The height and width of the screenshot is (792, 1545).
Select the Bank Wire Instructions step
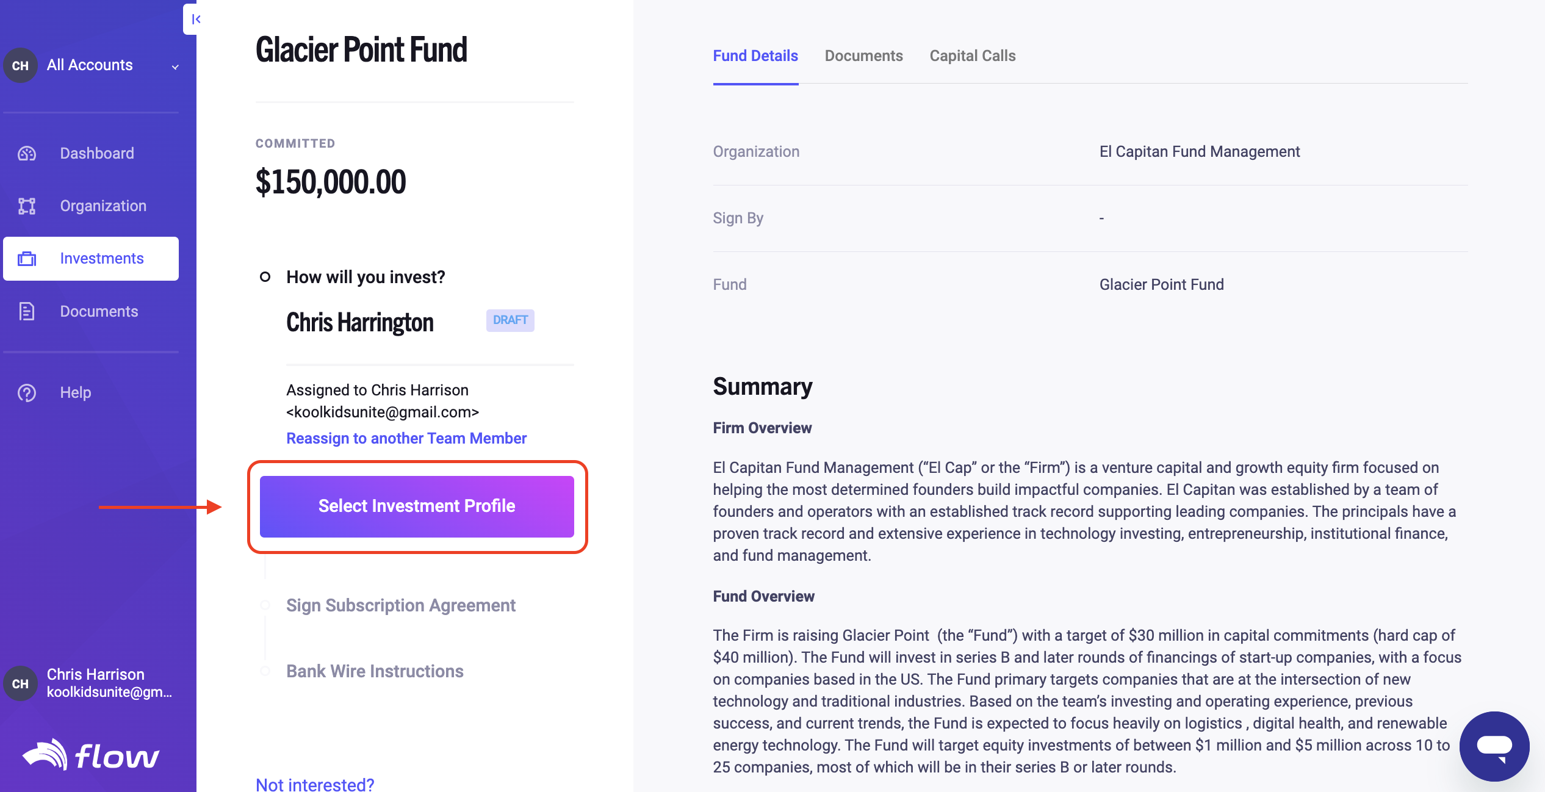[375, 671]
